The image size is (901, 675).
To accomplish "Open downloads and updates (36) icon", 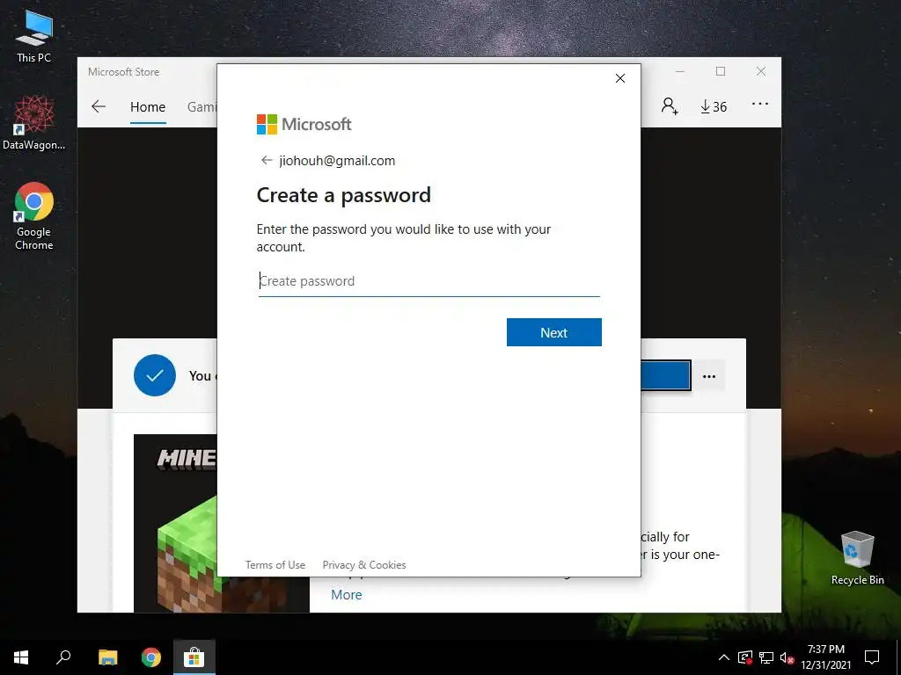I will 714,106.
